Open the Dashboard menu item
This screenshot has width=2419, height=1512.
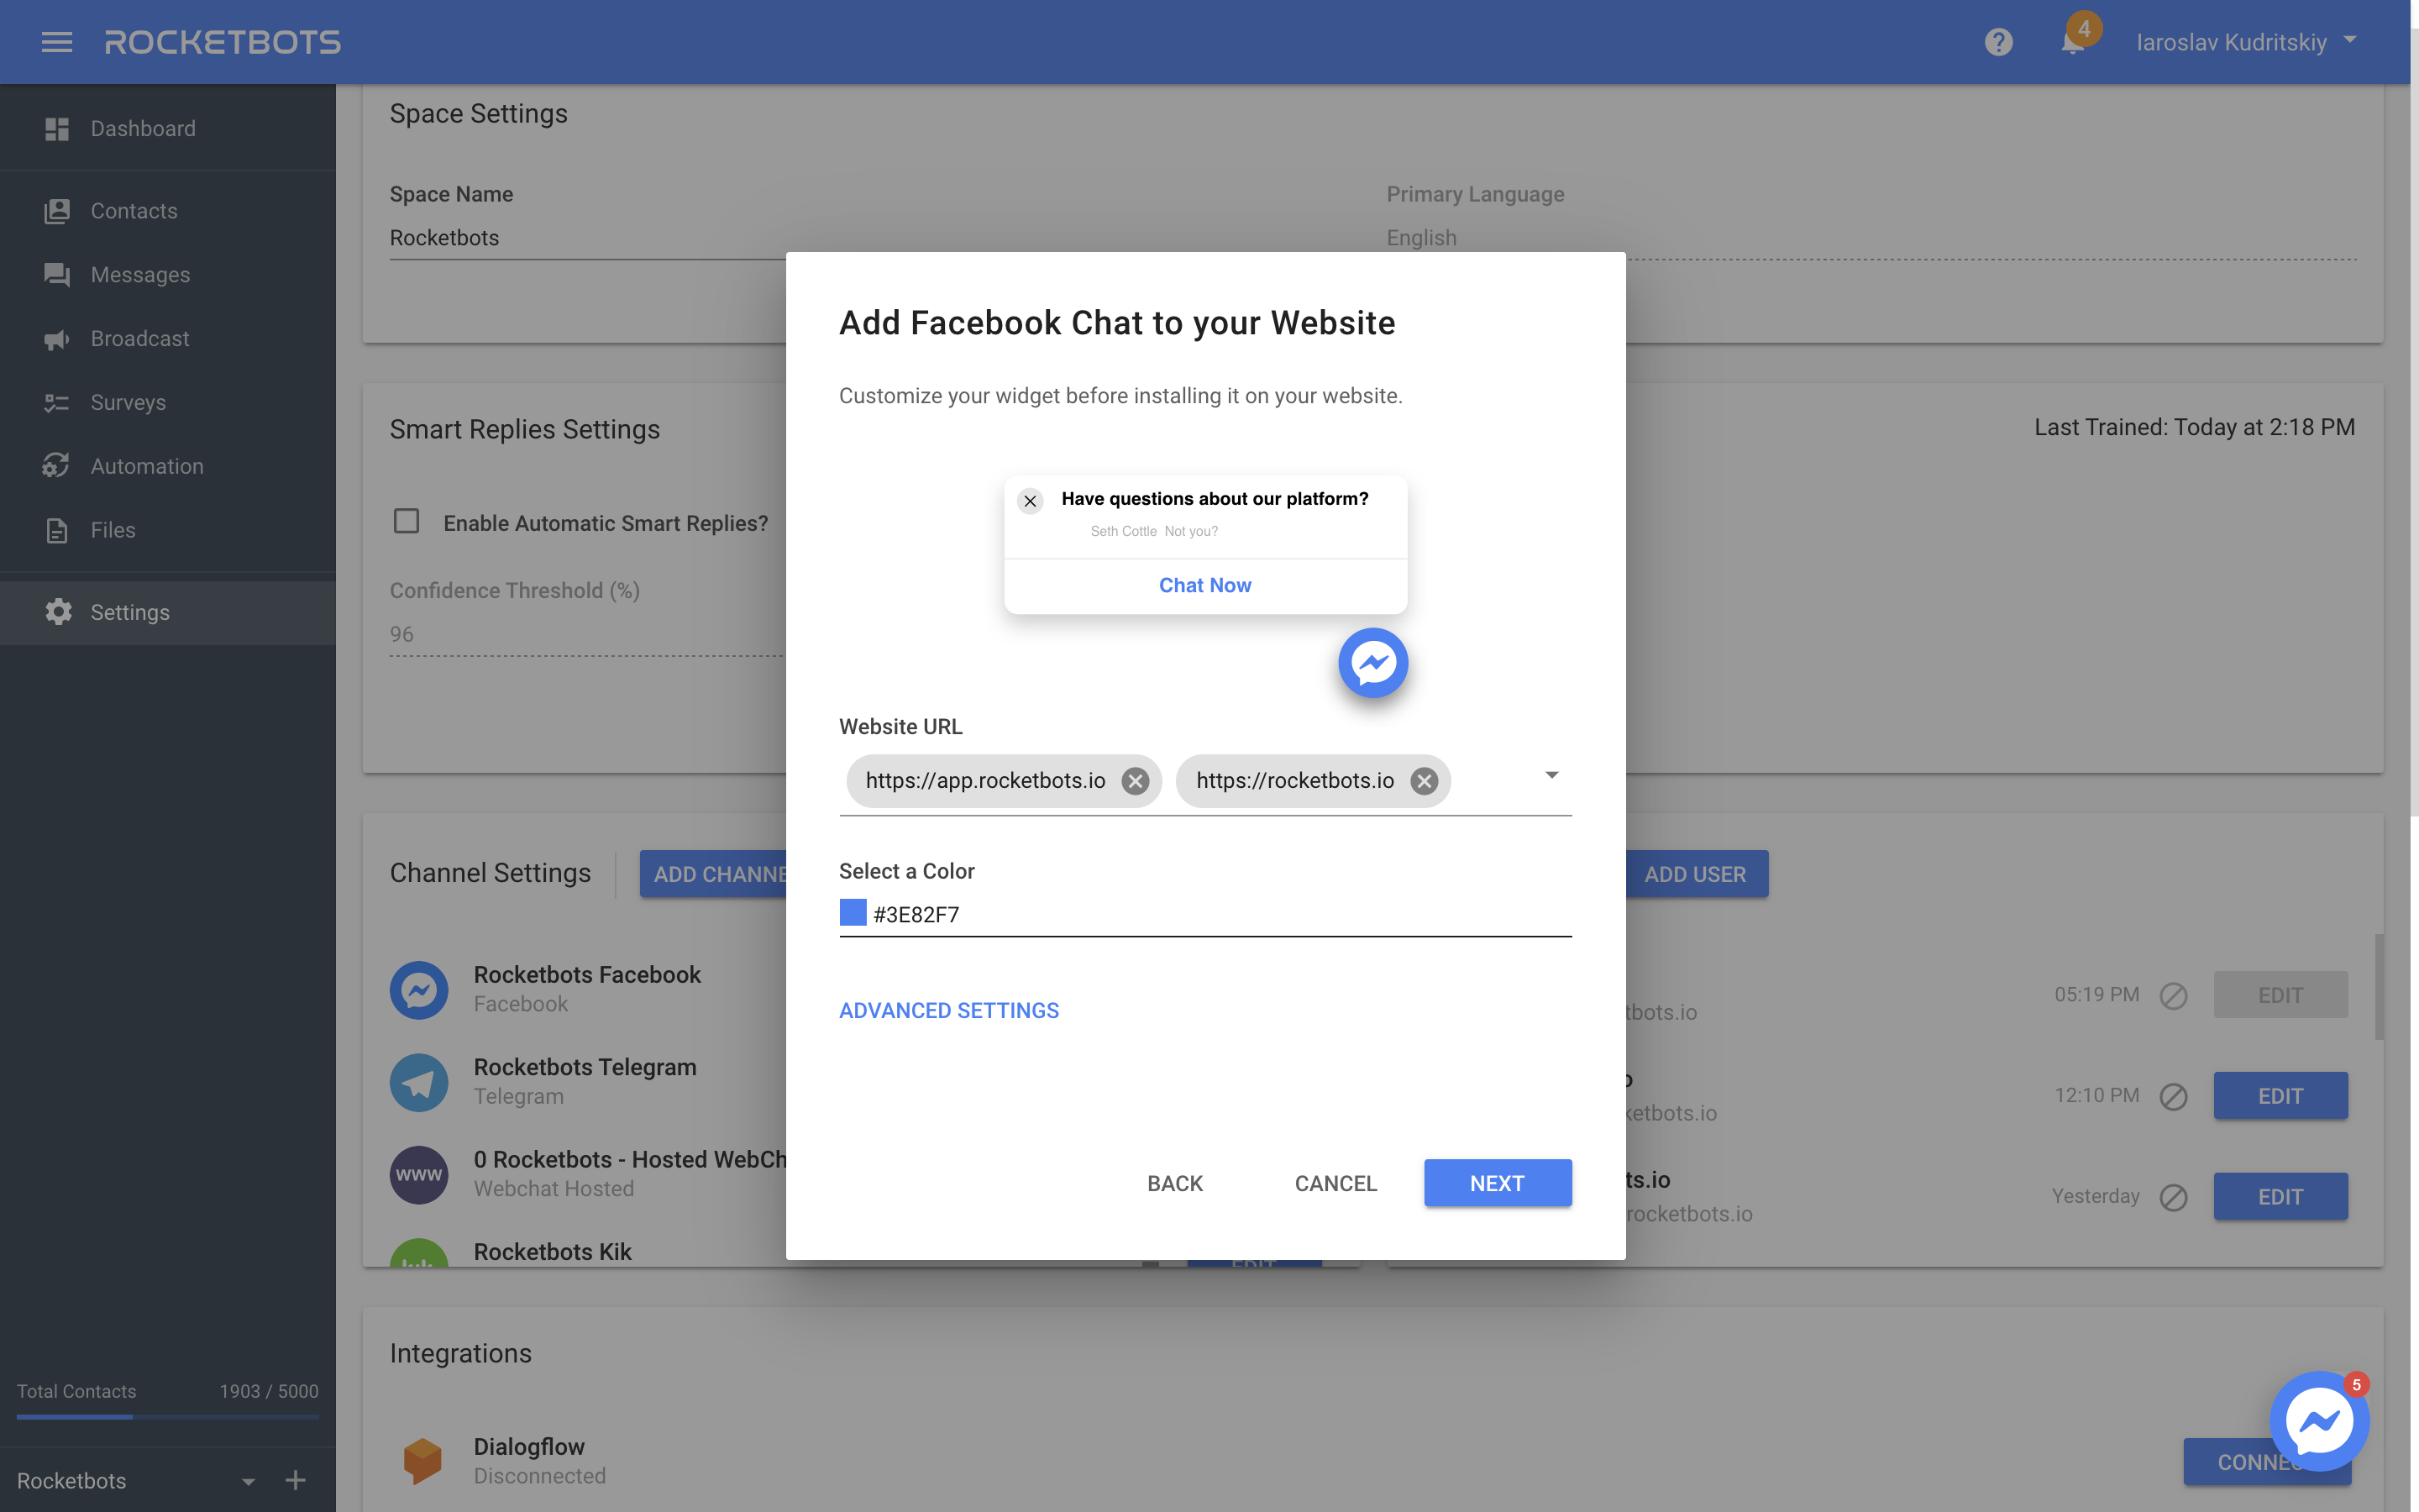(x=143, y=129)
